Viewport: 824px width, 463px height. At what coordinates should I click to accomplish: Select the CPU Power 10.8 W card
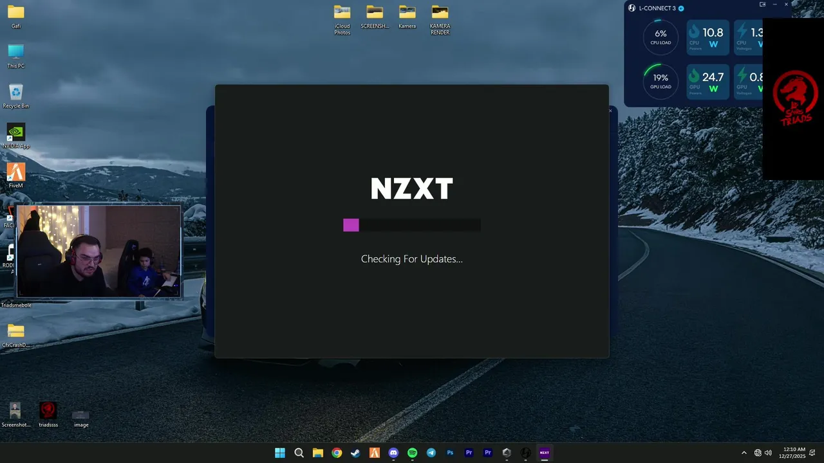707,37
